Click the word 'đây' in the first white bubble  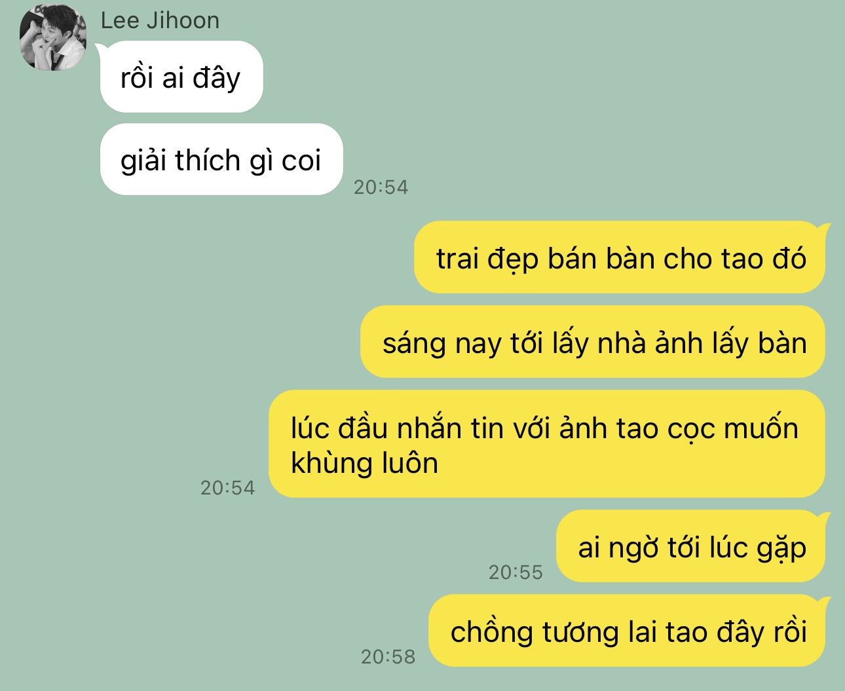(x=217, y=79)
